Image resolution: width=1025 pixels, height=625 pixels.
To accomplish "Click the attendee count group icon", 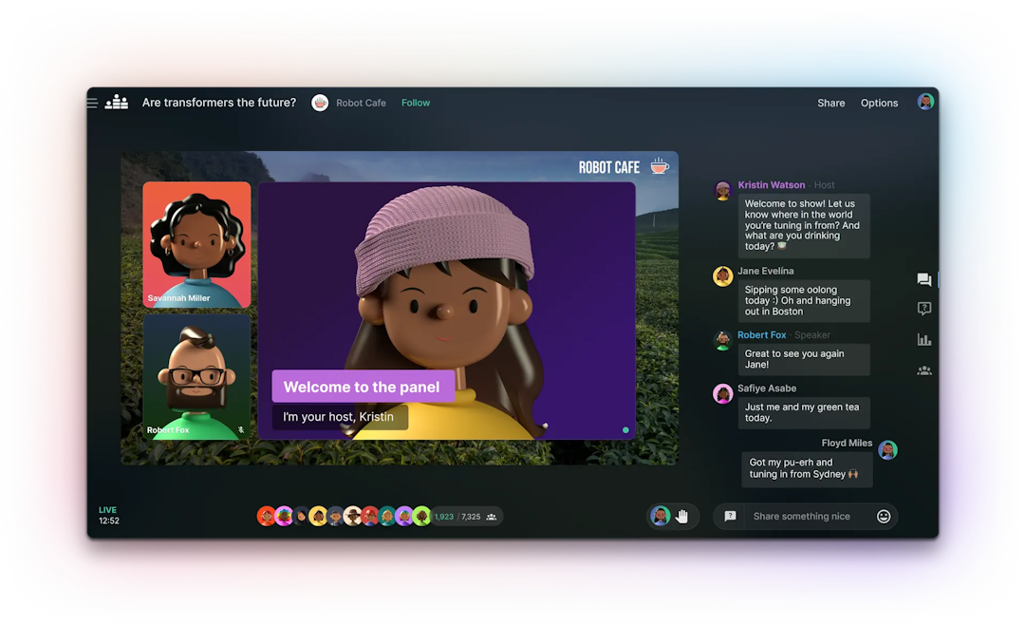I will [491, 517].
